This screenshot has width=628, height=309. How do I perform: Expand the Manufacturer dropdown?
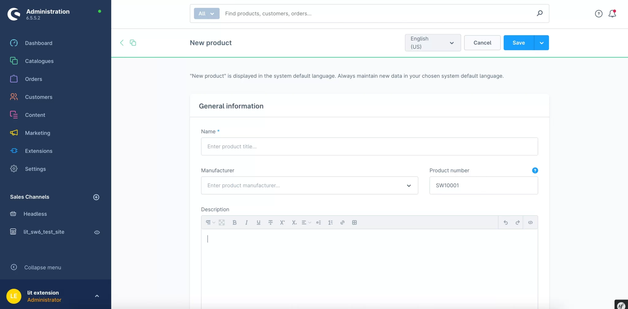tap(409, 185)
